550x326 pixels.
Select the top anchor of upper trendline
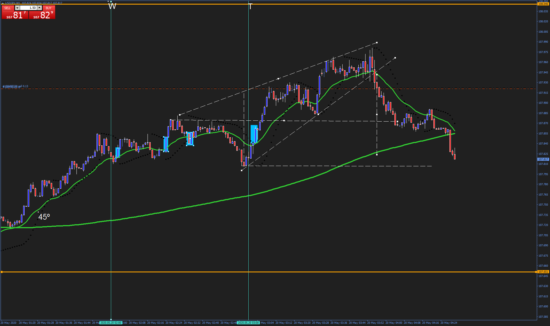(x=377, y=43)
